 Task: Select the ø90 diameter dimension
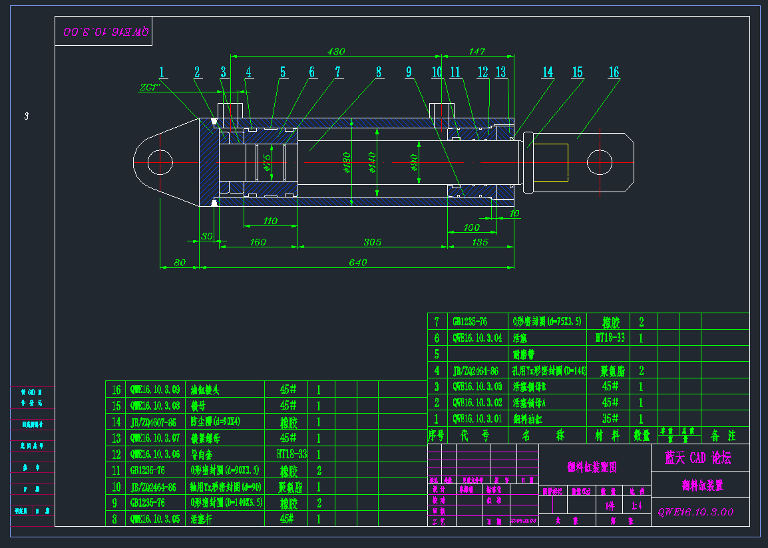click(x=414, y=163)
